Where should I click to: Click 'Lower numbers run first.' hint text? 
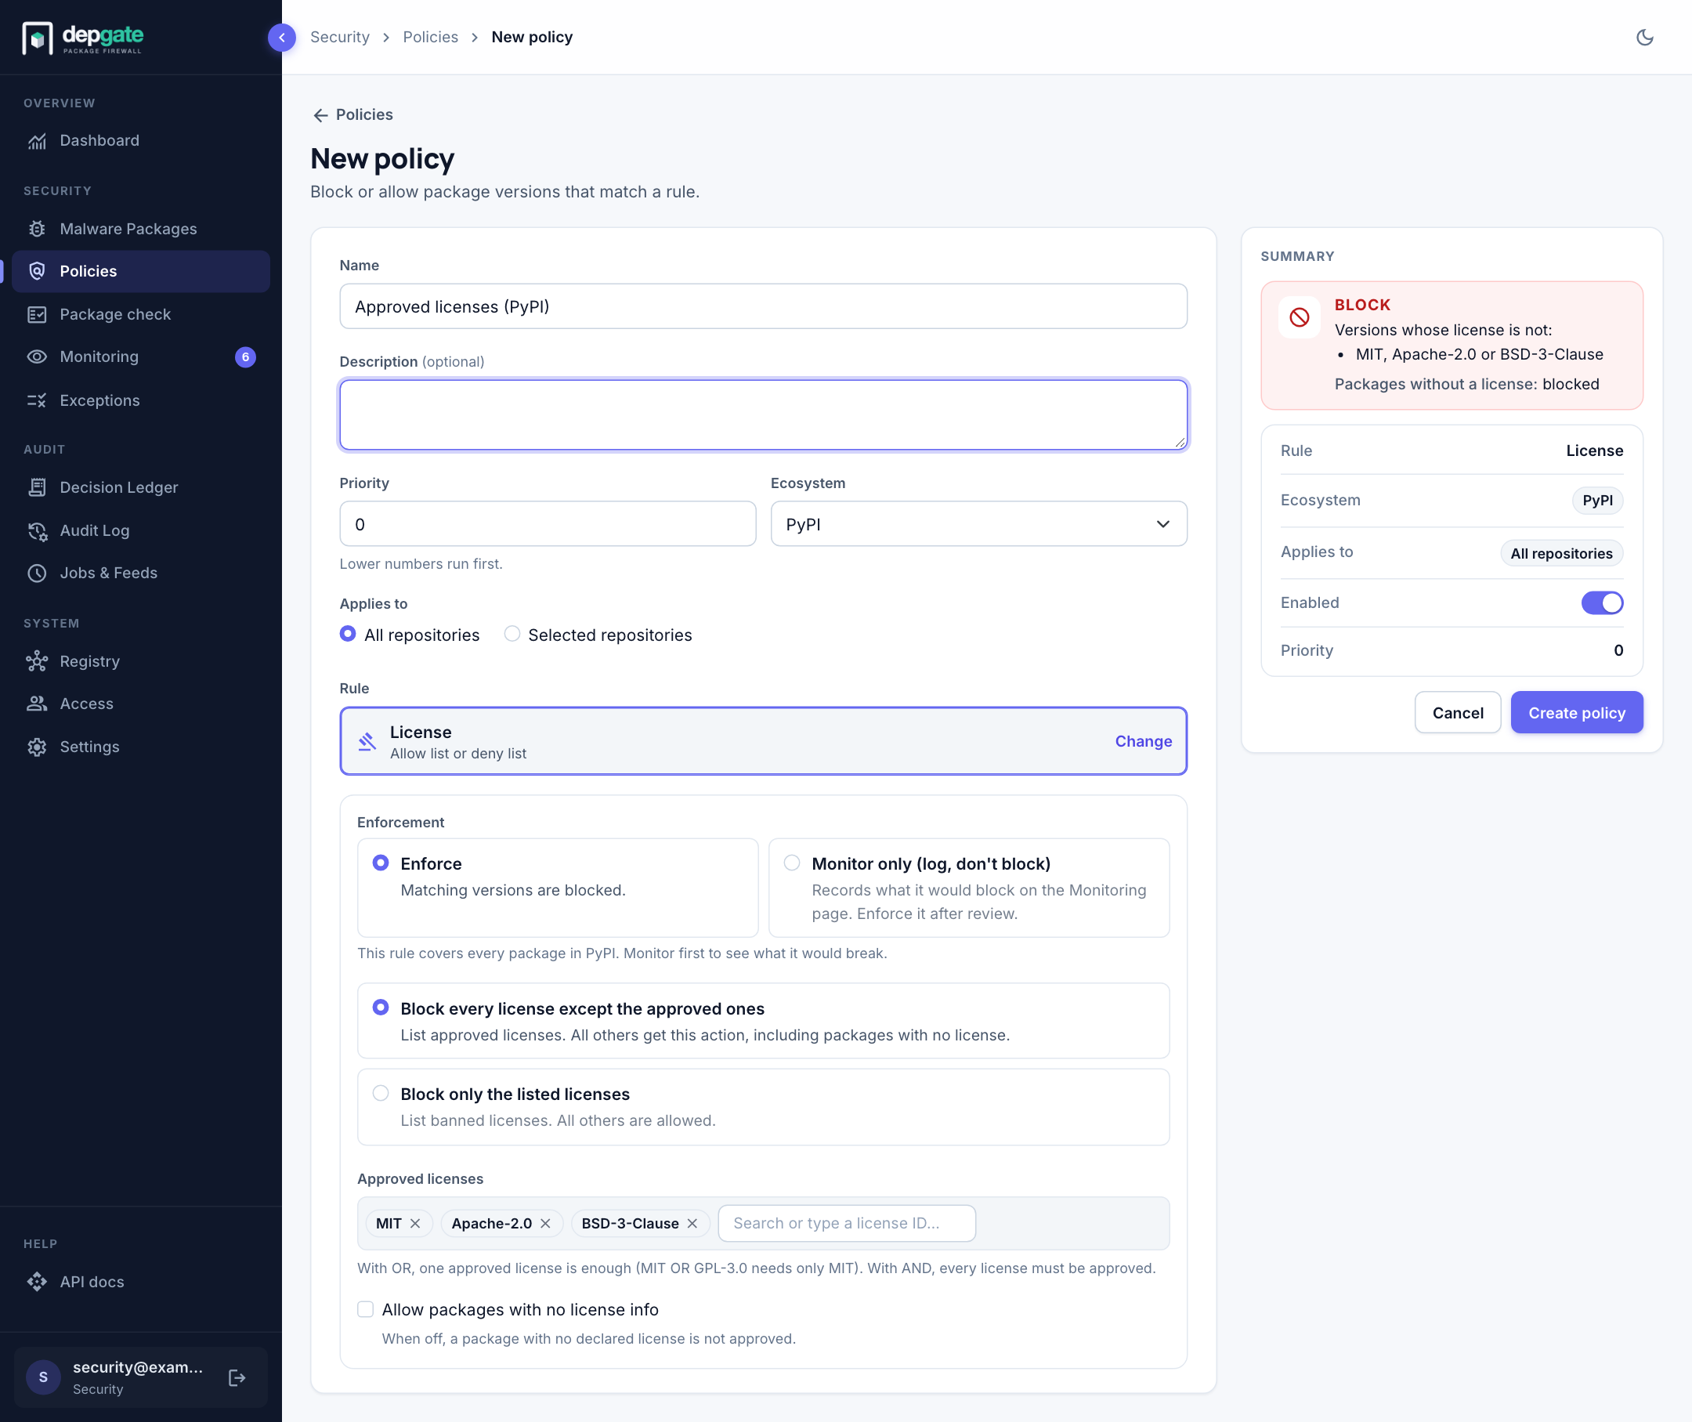coord(421,564)
